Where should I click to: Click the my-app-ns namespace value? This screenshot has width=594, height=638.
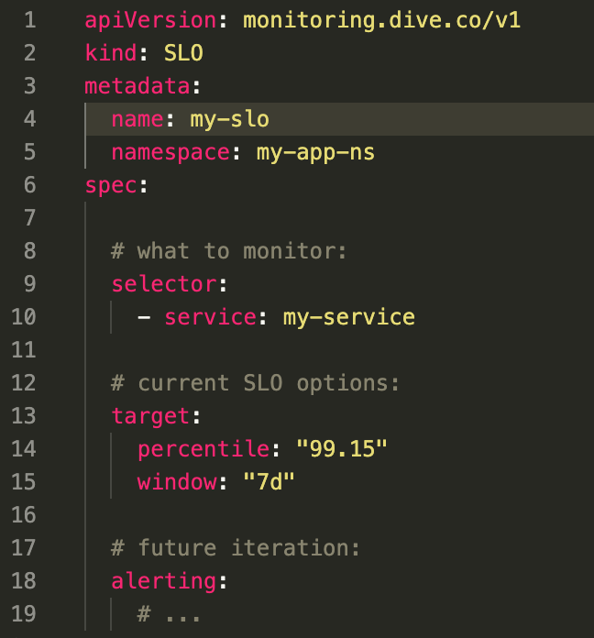point(315,152)
